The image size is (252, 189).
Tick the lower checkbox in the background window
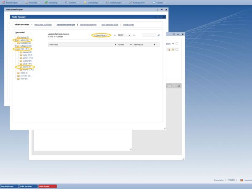pos(177,50)
